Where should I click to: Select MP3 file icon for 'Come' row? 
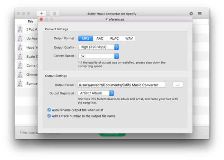point(20,65)
